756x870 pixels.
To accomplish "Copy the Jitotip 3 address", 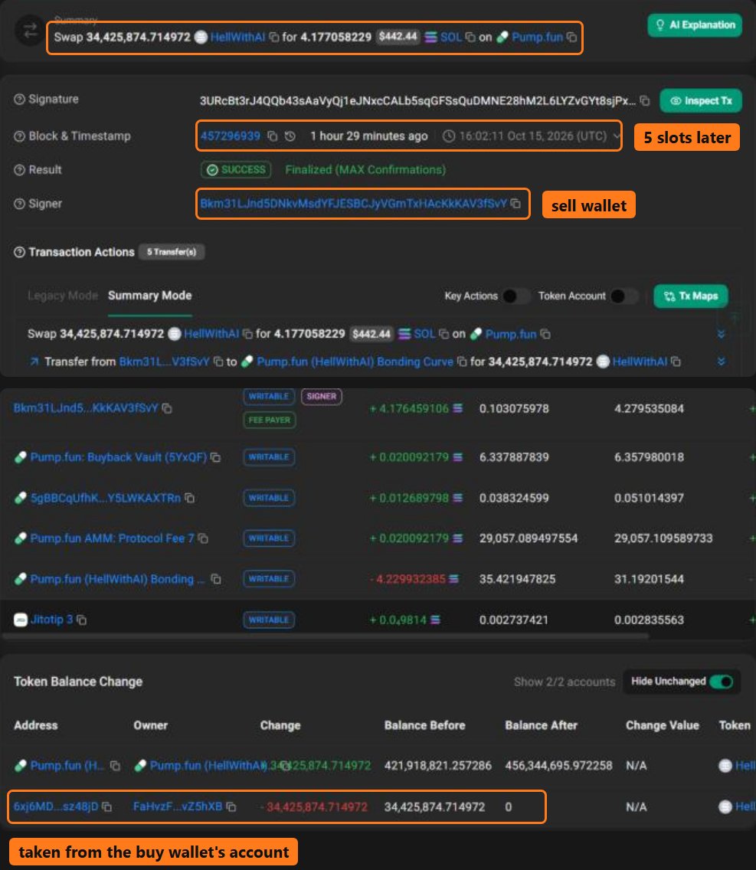I will point(81,620).
